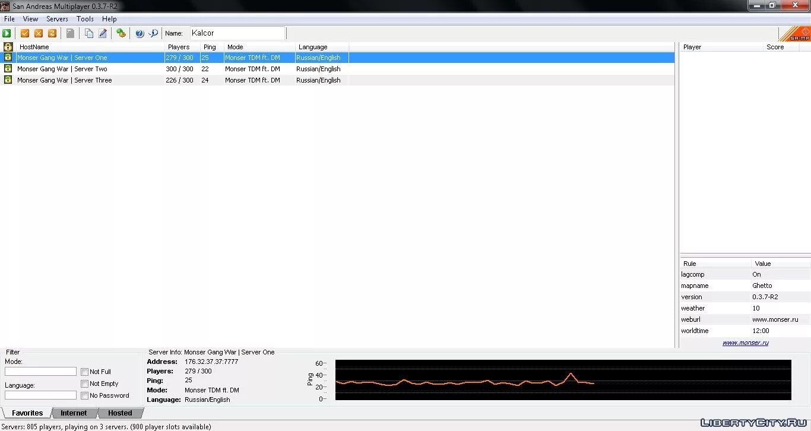Open the View menu
Screen dimensions: 811x431
point(30,19)
